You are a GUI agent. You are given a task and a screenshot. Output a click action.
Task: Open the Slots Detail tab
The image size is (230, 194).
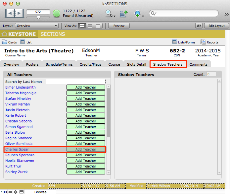[x=136, y=64]
